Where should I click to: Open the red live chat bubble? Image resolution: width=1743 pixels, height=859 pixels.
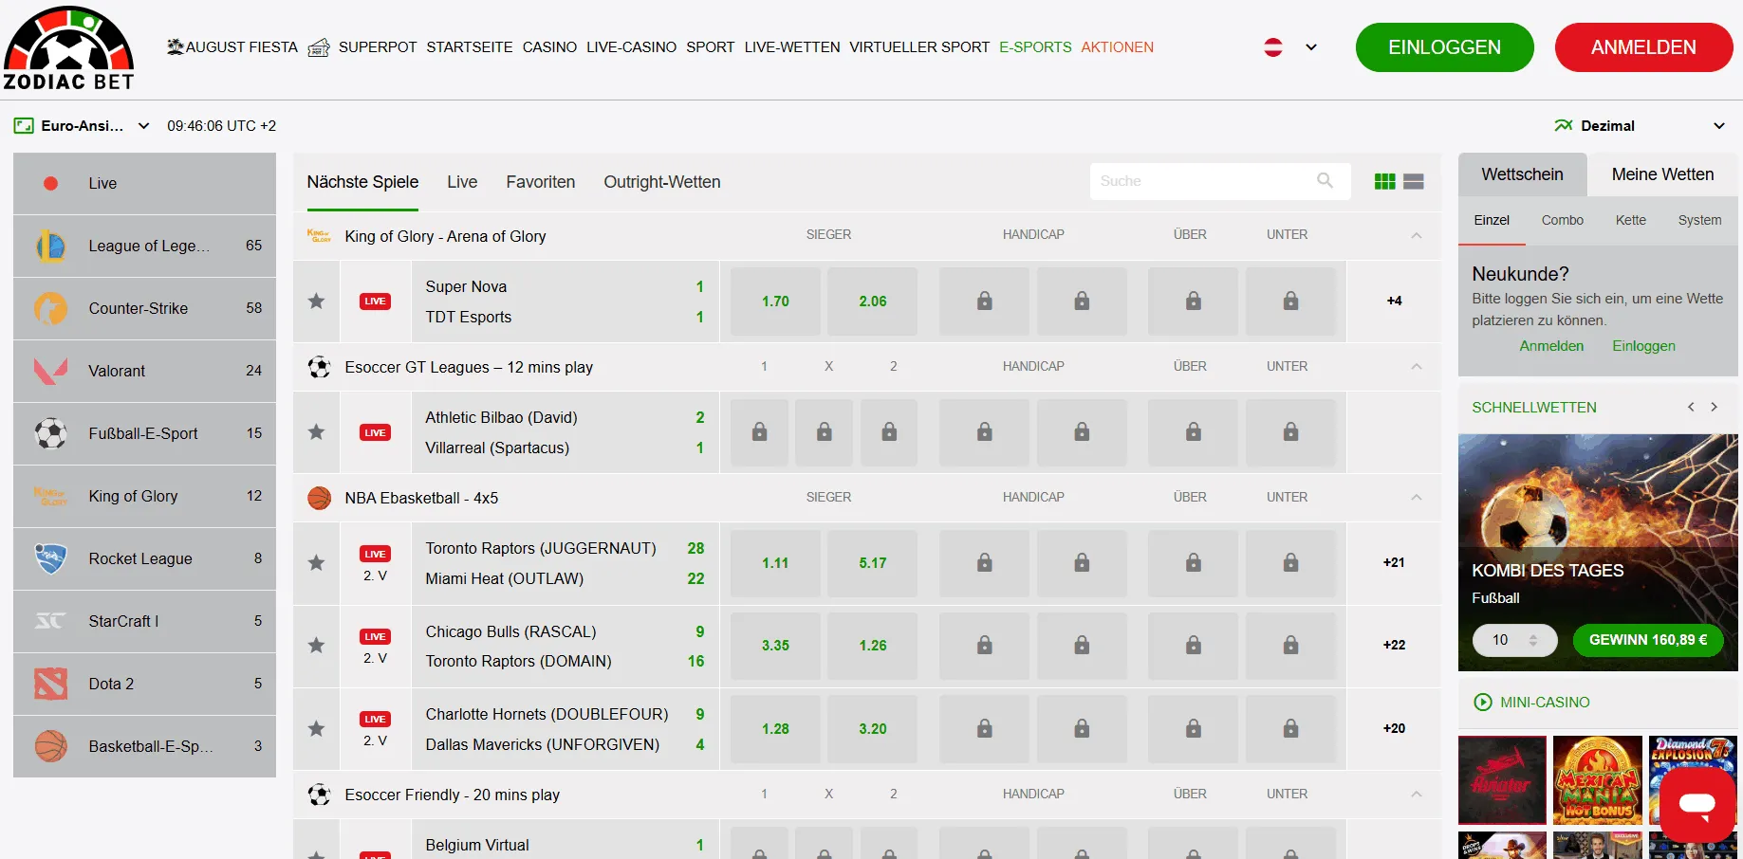1697,804
